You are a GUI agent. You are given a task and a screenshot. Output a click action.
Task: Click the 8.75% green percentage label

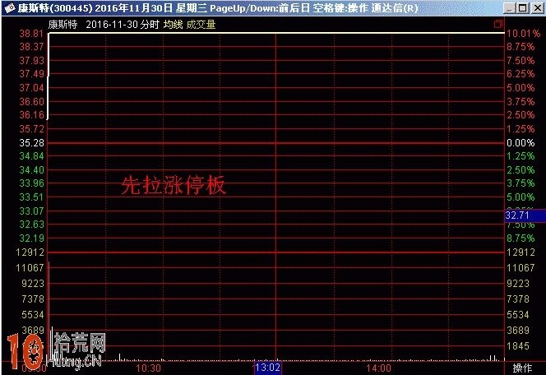[521, 238]
